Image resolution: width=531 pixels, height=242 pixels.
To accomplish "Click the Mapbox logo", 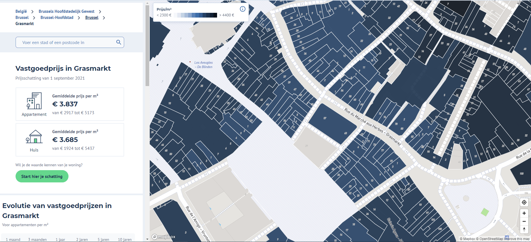I will pos(164,237).
